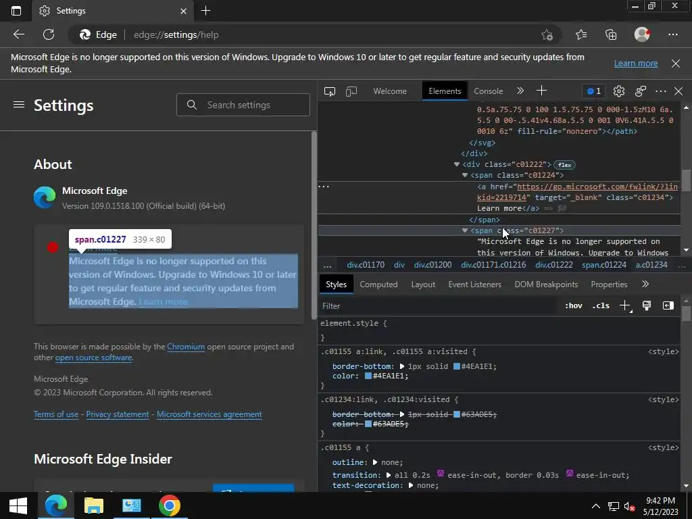
Task: Click the Refresh page icon
Action: [49, 34]
